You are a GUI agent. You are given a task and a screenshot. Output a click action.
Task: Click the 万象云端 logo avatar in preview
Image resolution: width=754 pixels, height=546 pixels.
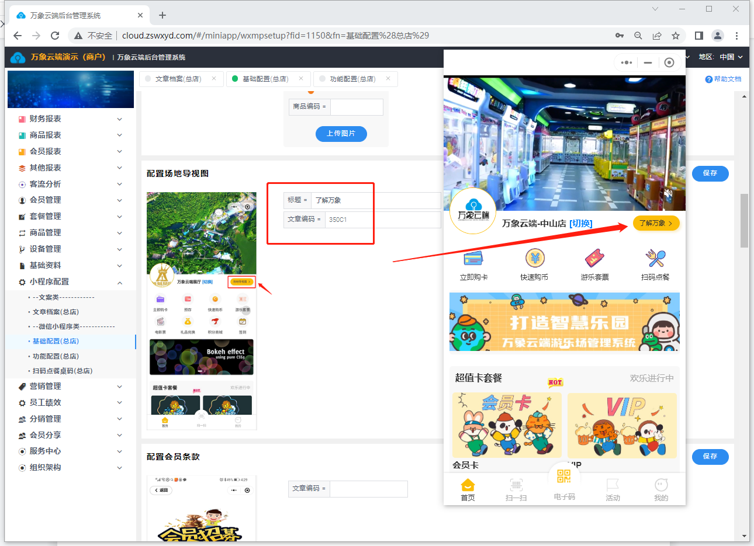pos(473,211)
